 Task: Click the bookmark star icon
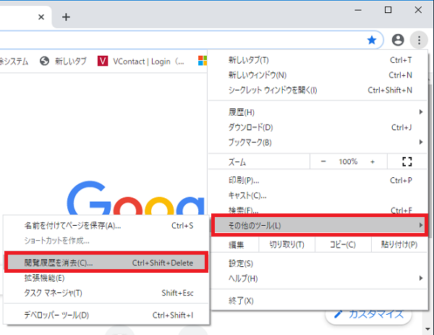pos(372,40)
